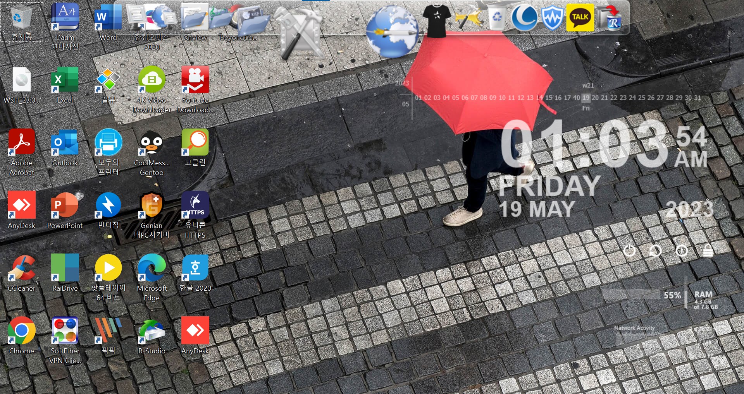Click the Network Activity widget label

tap(634, 328)
